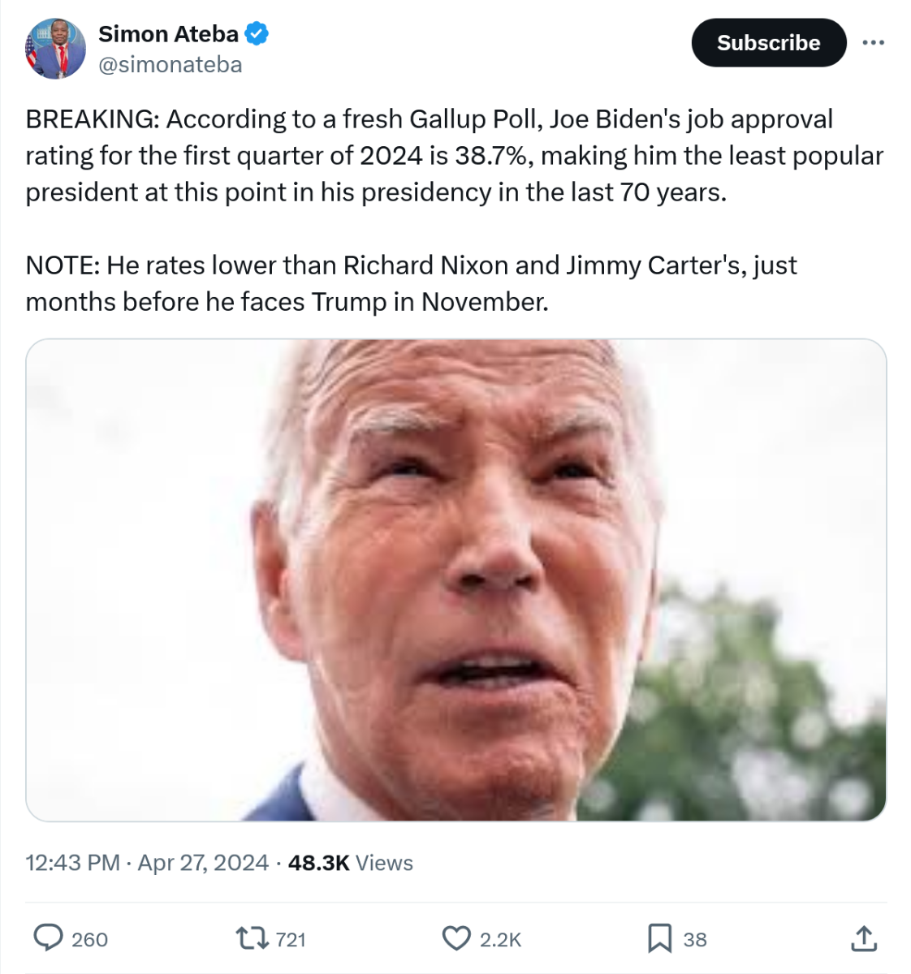Screen dimensions: 911x974
Task: Click the 12:43 PM Apr 27, 2024 timestamp
Action: [x=147, y=863]
